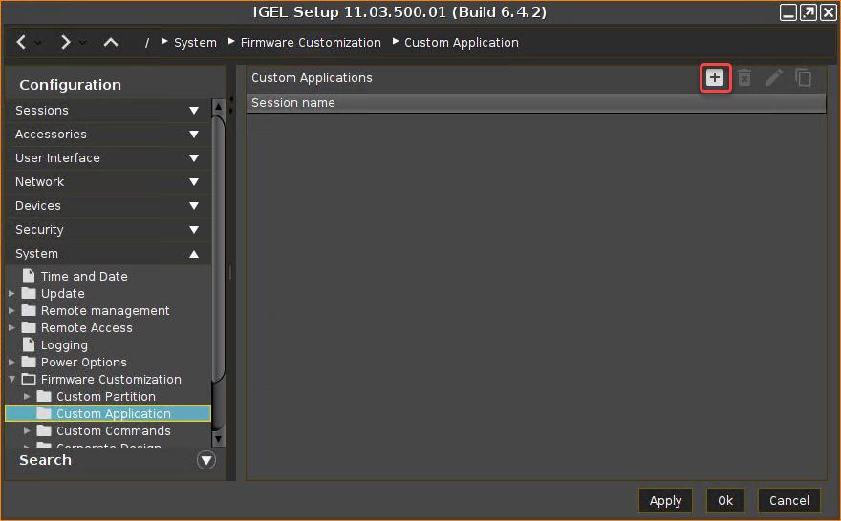Click the edit pencil icon
841x521 pixels.
(774, 77)
